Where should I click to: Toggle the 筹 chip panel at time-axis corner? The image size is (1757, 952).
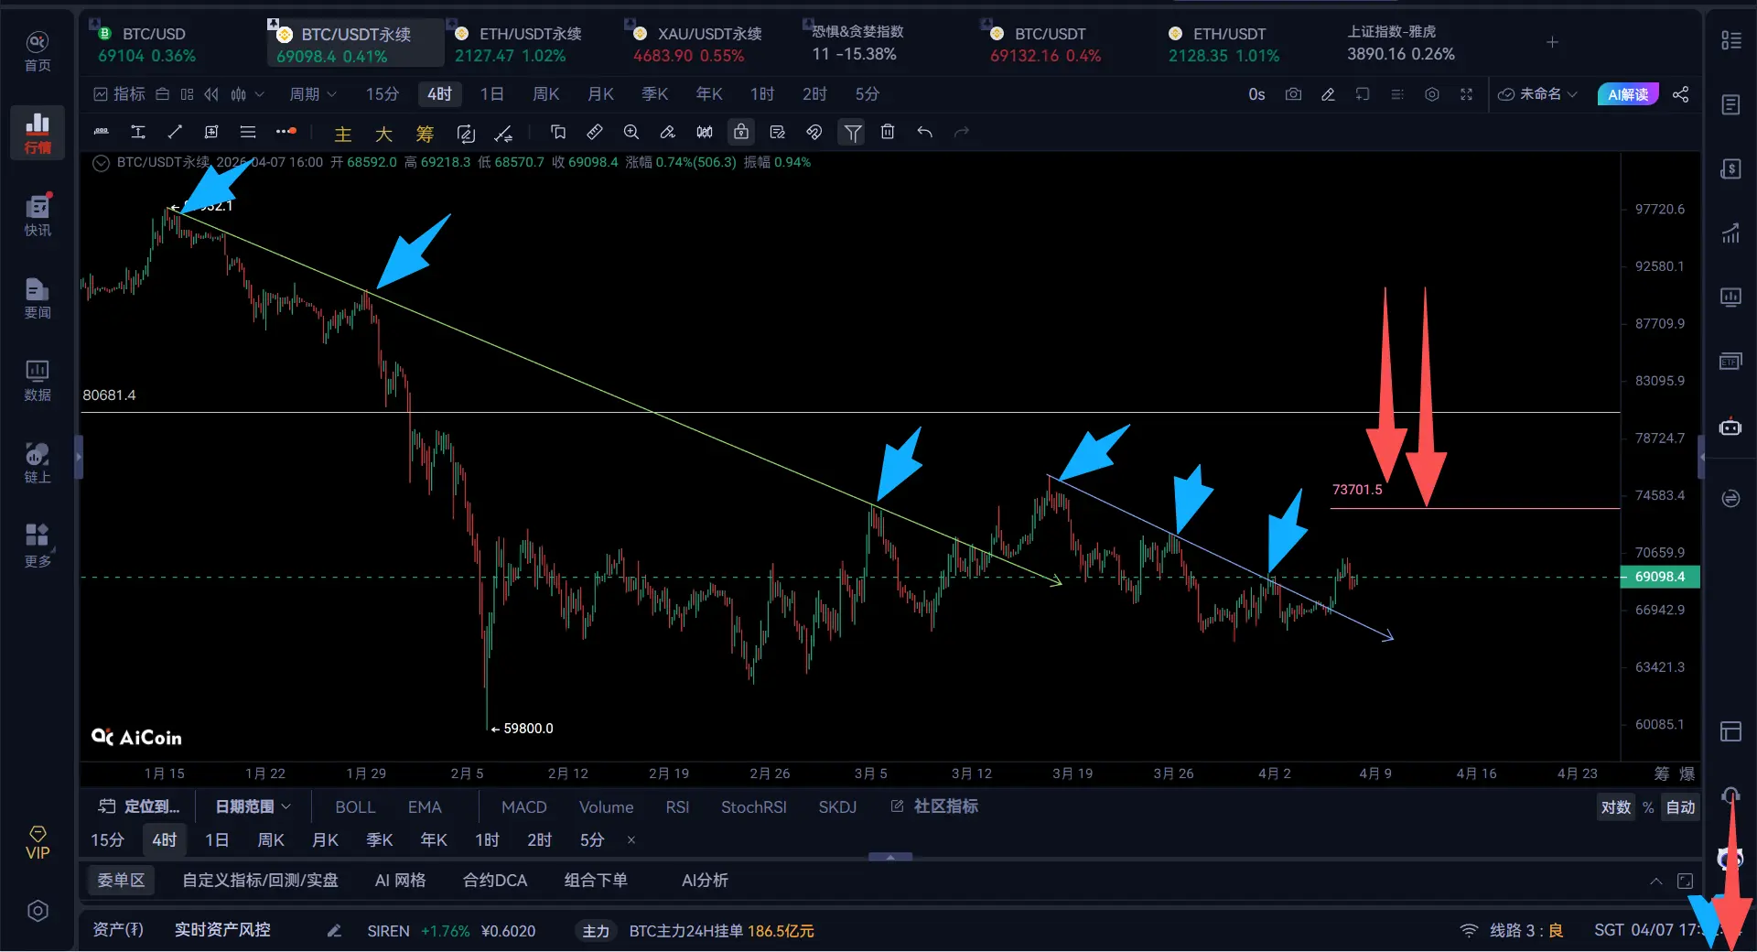[1662, 773]
